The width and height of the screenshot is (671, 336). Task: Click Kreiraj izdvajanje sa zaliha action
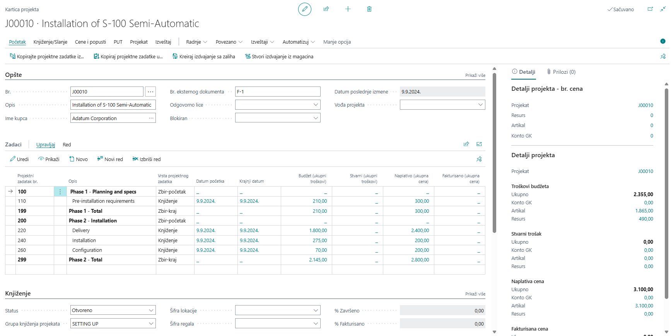(203, 56)
